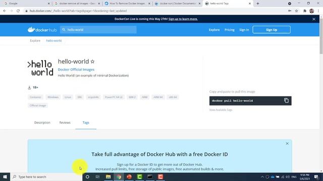This screenshot has height=181, width=323.
Task: Click the saved passwords key icon
Action: [290, 11]
